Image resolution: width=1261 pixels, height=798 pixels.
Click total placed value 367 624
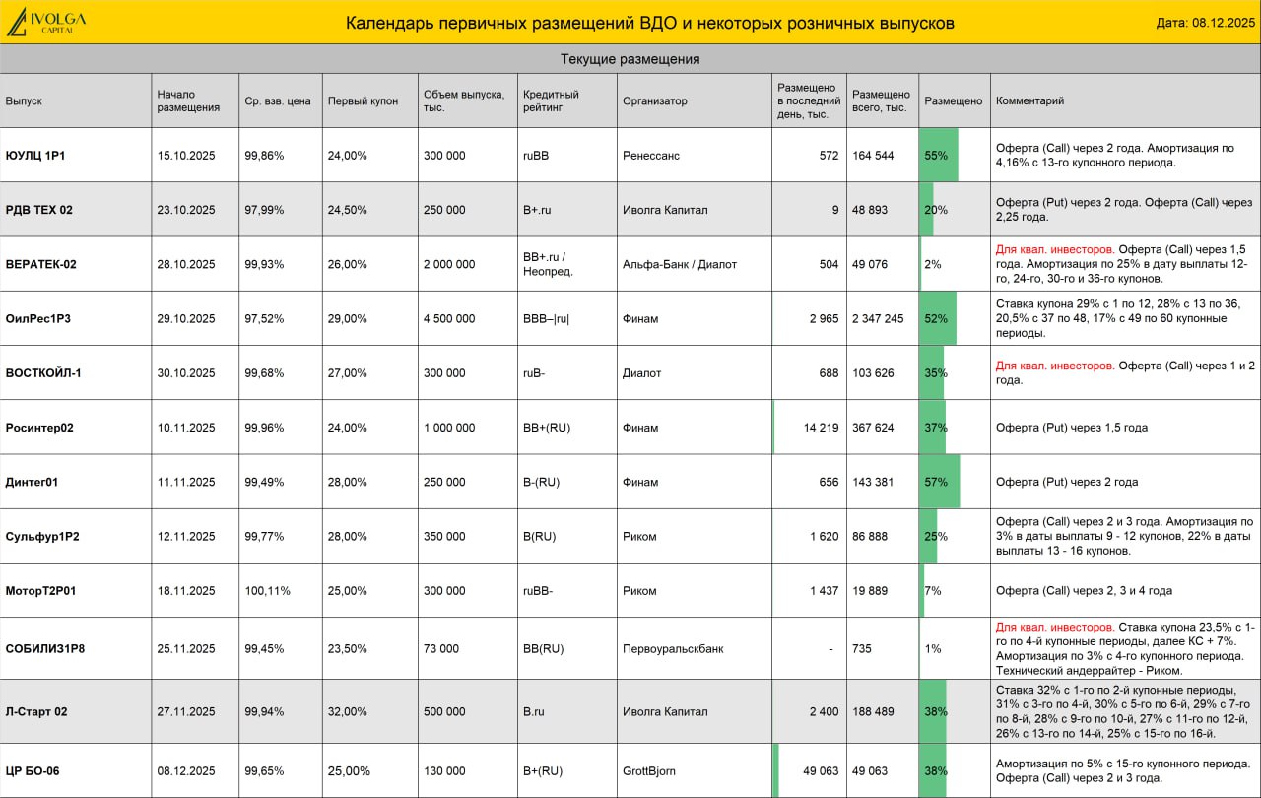(873, 428)
